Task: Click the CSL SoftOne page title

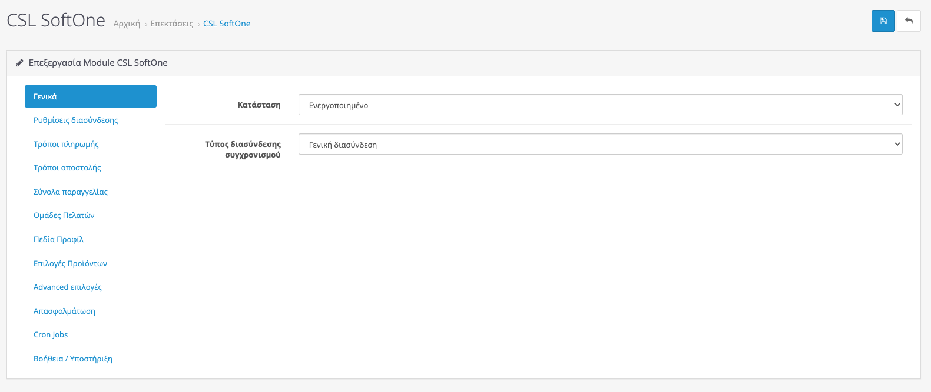Action: point(56,21)
